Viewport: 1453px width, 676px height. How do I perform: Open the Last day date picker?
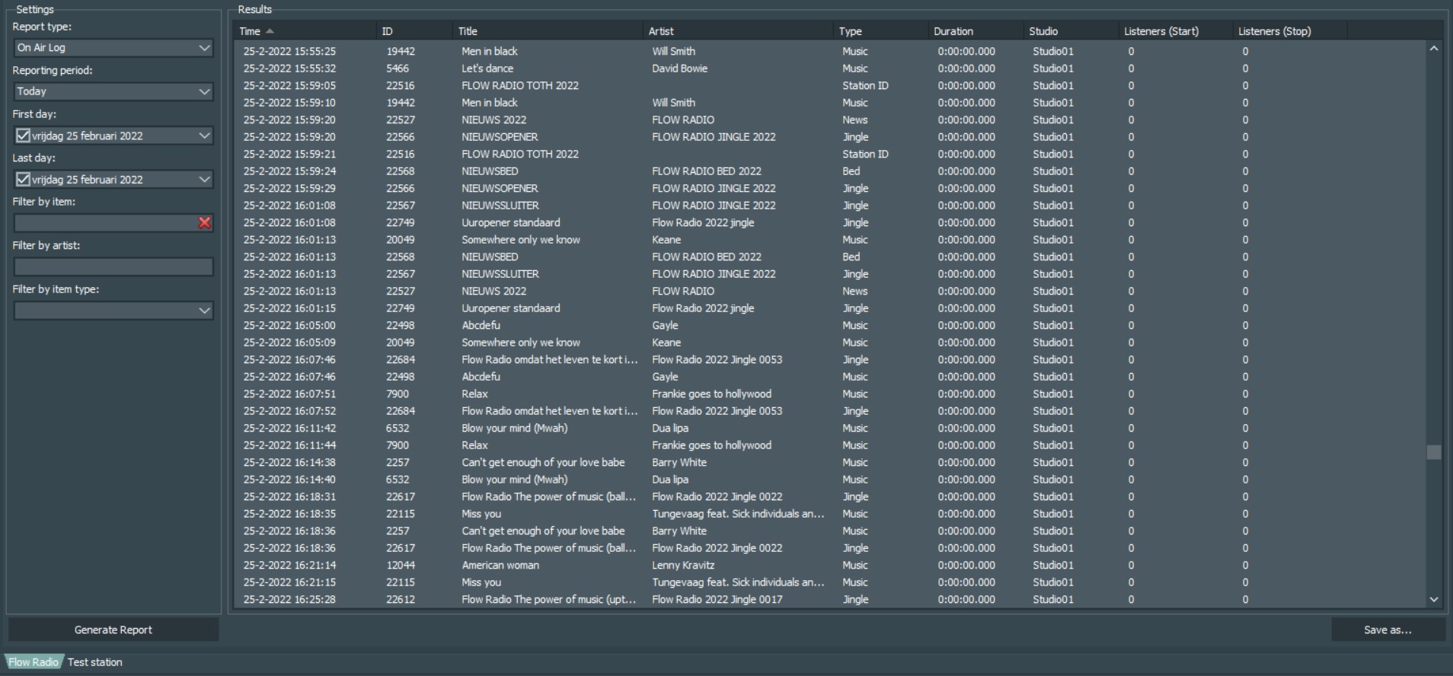[203, 180]
